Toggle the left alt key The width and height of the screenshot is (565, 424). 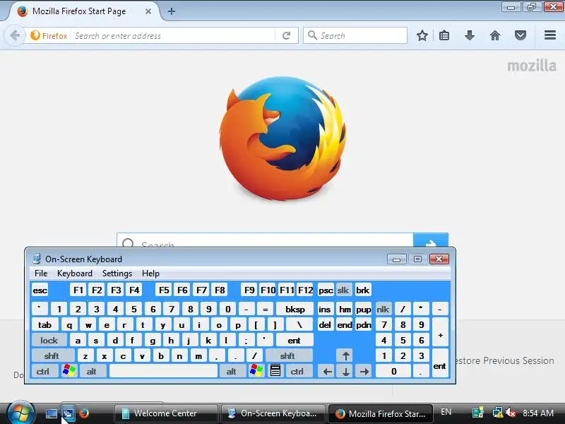click(92, 372)
